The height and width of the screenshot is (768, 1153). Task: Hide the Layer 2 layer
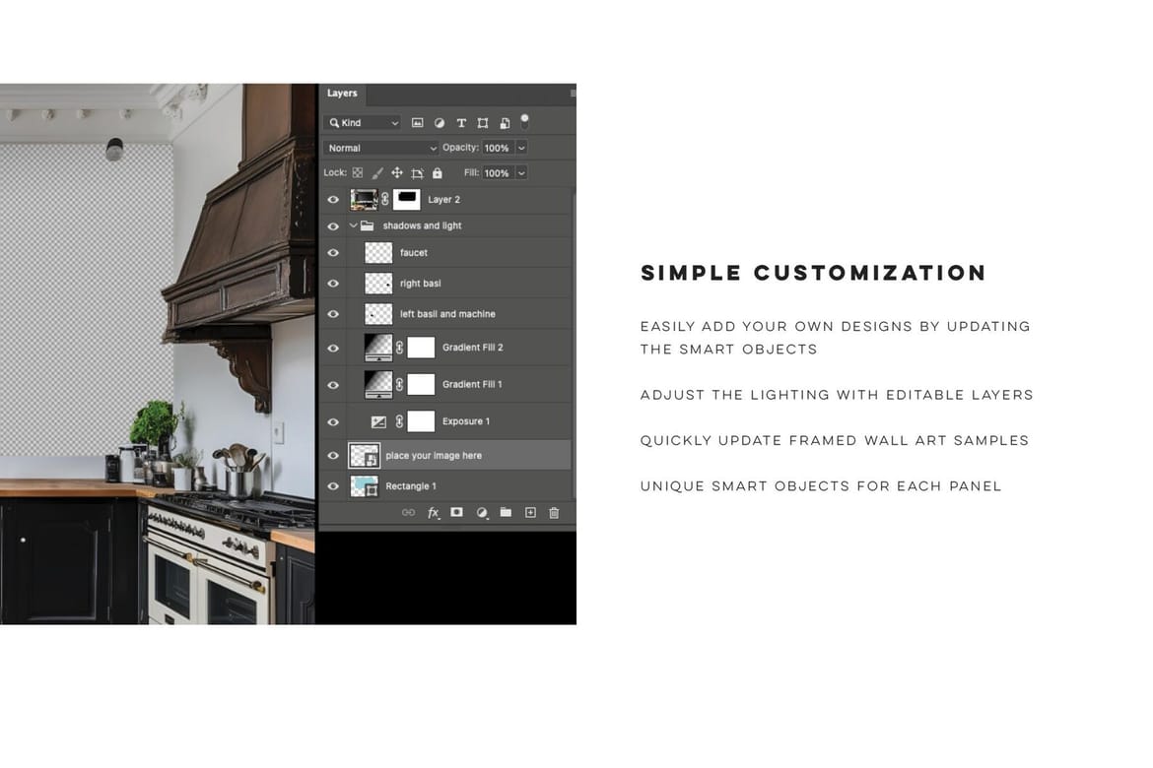333,199
